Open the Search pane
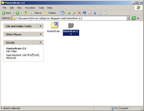Image resolution: width=144 pixels, height=111 pixels. click(x=36, y=13)
